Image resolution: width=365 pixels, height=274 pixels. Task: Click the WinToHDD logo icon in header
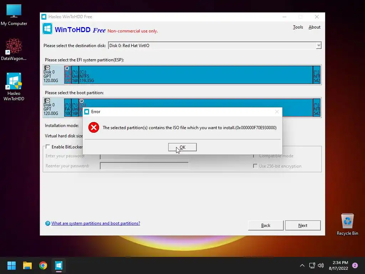47,29
